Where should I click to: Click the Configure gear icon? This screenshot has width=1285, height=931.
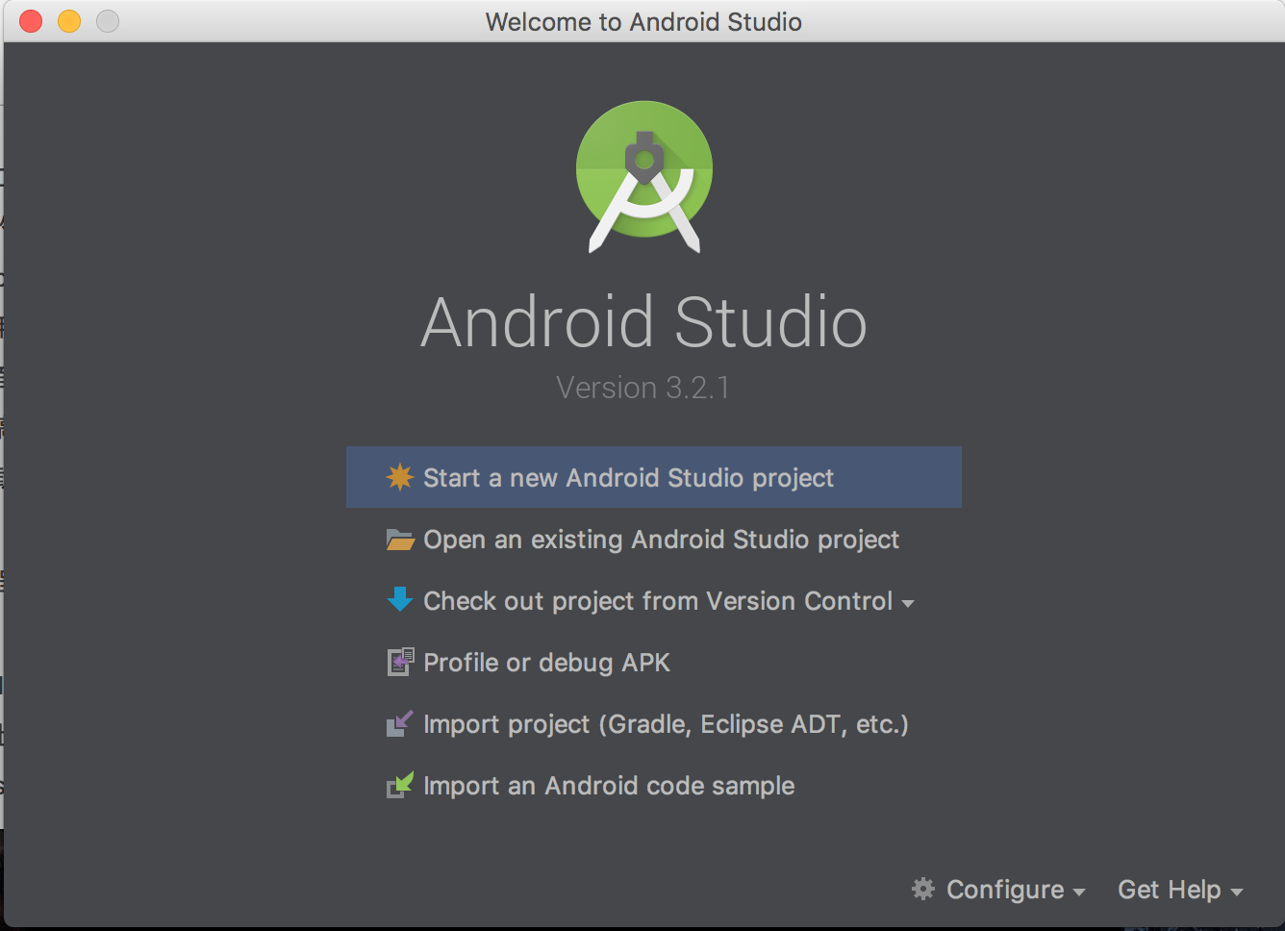(x=923, y=889)
